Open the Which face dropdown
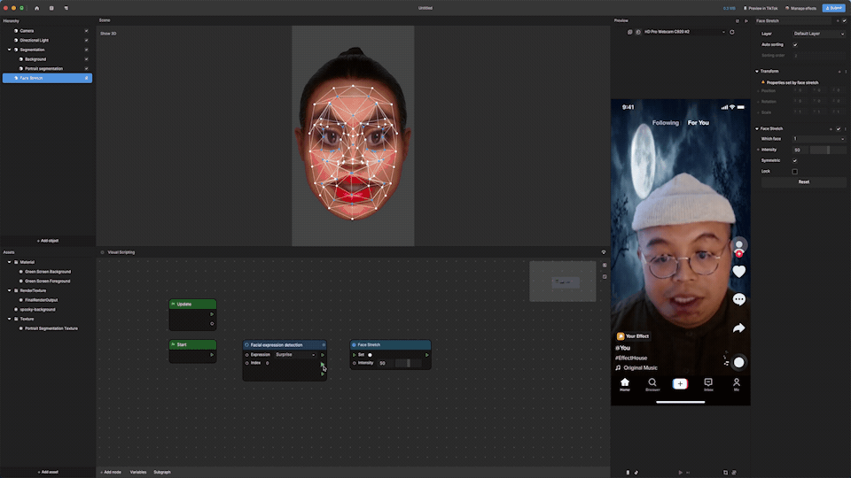The image size is (851, 478). [819, 139]
